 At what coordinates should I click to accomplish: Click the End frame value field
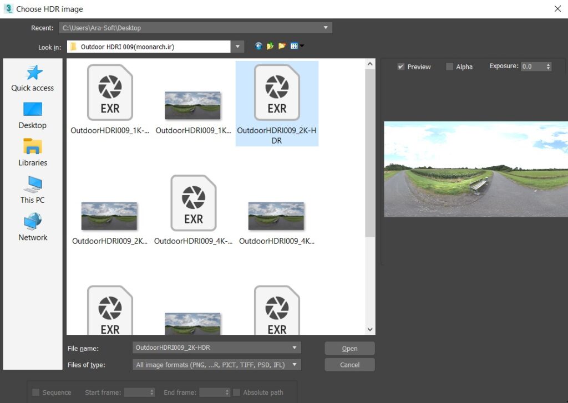point(212,392)
